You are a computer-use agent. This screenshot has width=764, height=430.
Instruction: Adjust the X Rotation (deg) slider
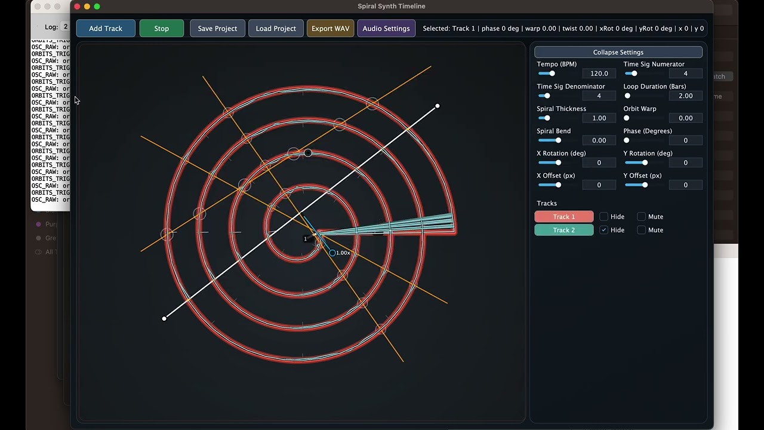coord(557,162)
